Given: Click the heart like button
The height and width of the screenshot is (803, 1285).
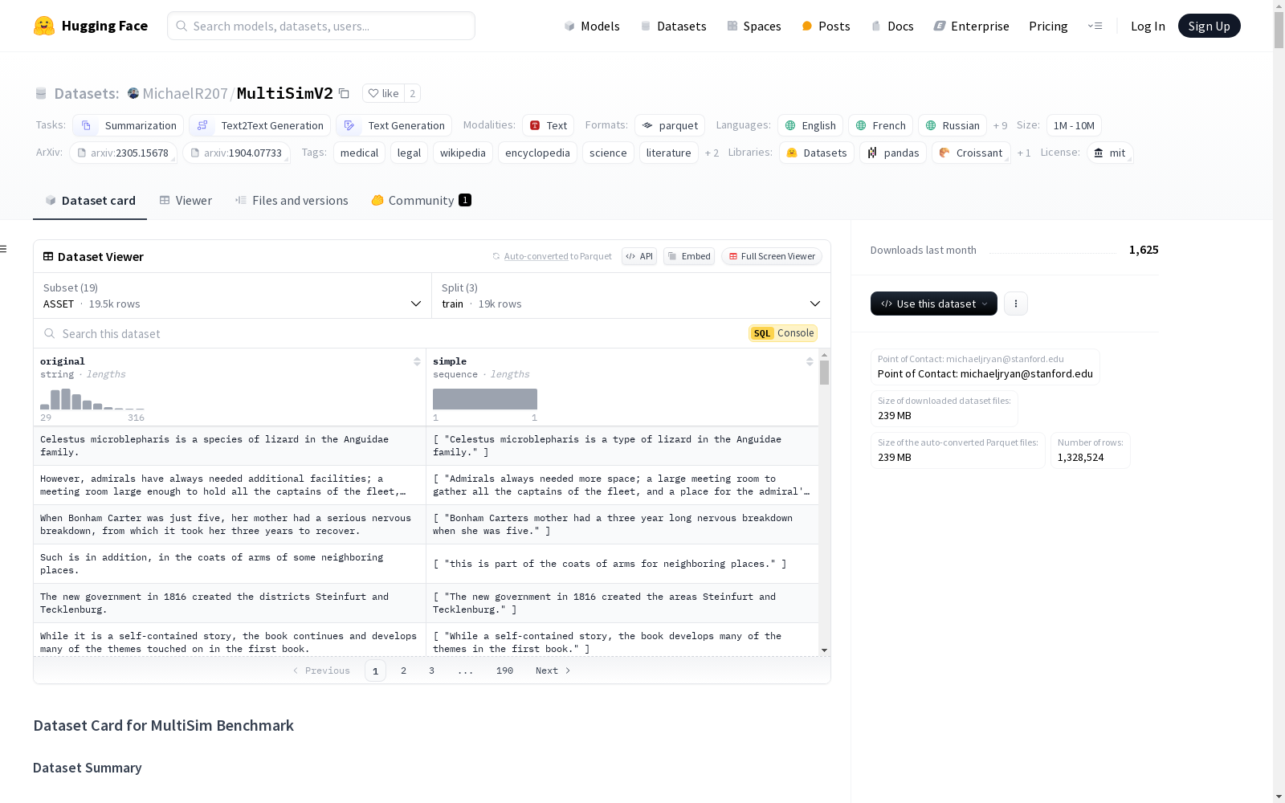Looking at the screenshot, I should (383, 93).
